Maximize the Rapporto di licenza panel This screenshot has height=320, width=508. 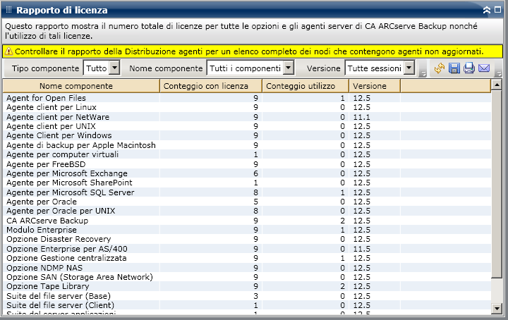[498, 10]
